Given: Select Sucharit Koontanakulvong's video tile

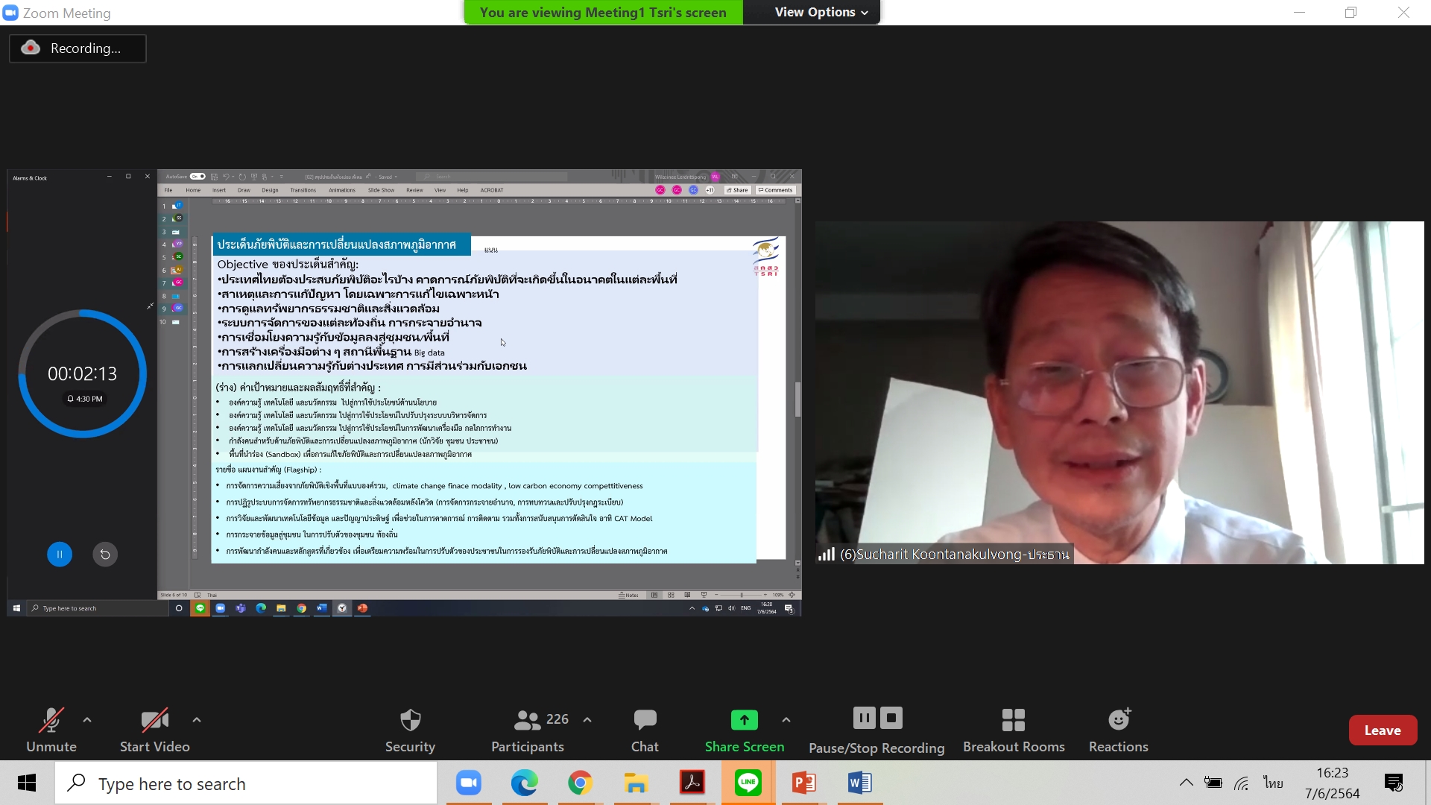Looking at the screenshot, I should 1119,393.
